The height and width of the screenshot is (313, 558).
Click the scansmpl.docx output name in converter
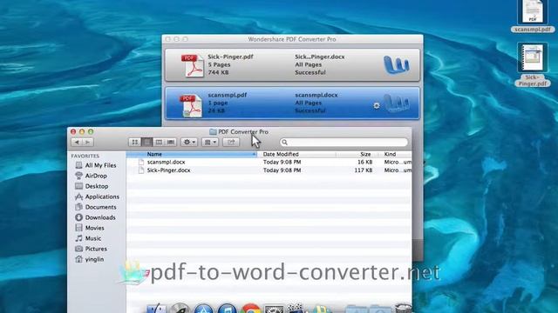coord(316,95)
